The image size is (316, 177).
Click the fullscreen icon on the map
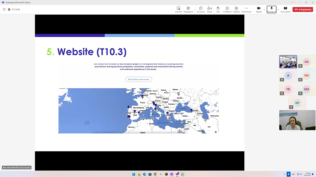[x=216, y=92]
